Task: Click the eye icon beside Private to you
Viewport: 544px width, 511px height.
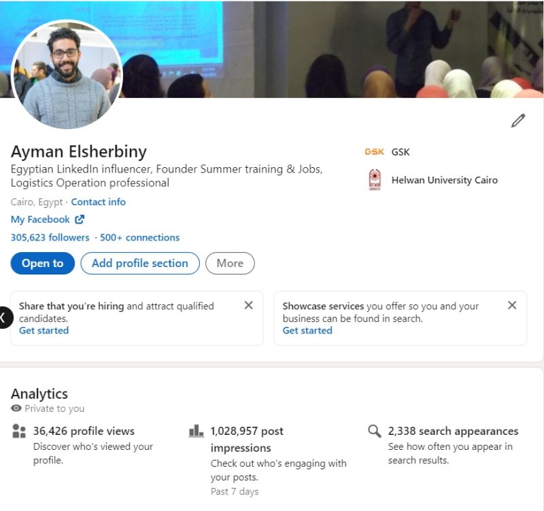Action: [14, 409]
